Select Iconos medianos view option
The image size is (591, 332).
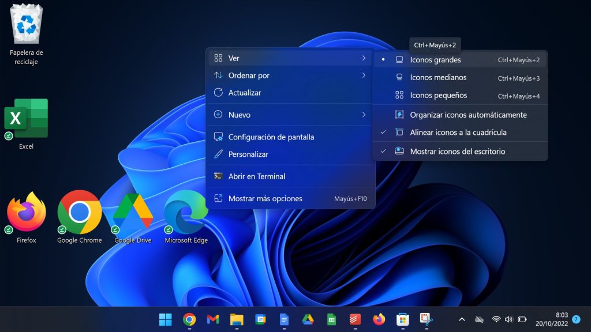click(460, 78)
